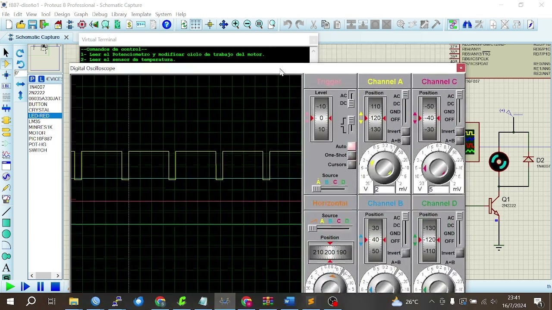Viewport: 552px width, 310px height.
Task: Toggle the oscilloscope Cursors button
Action: (x=352, y=164)
